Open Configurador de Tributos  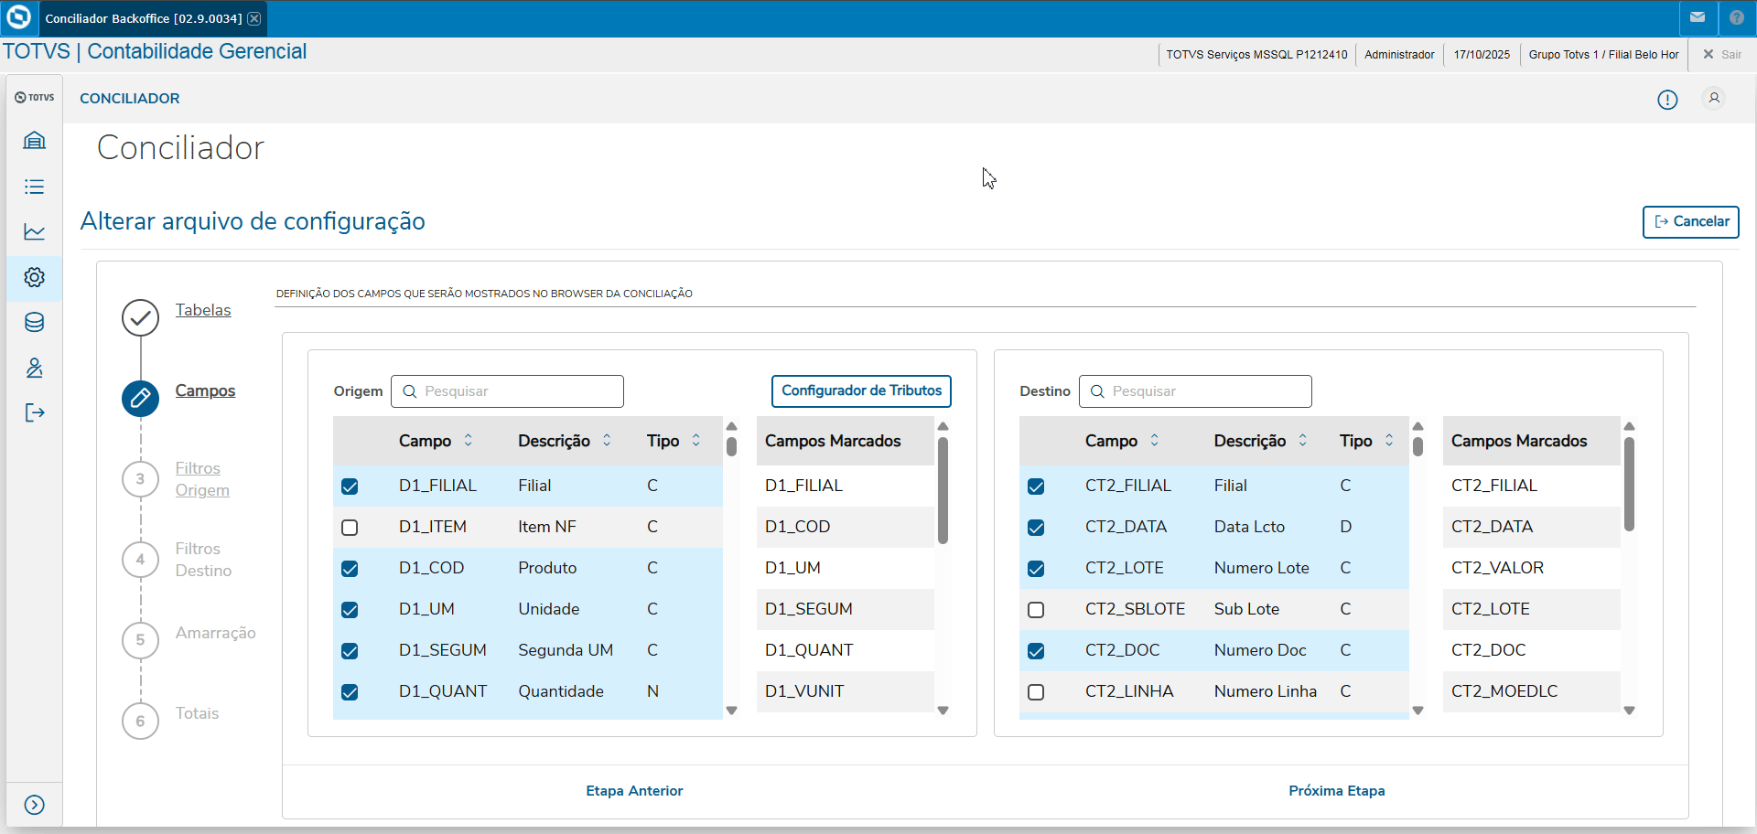[x=861, y=391]
